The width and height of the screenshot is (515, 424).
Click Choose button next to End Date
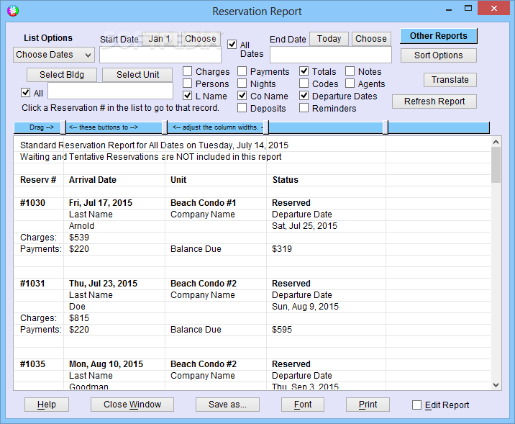pos(371,39)
